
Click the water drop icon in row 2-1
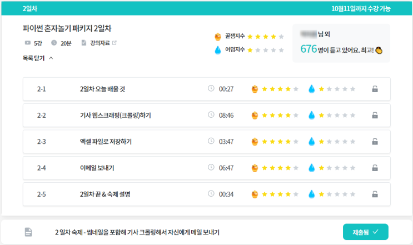point(312,89)
